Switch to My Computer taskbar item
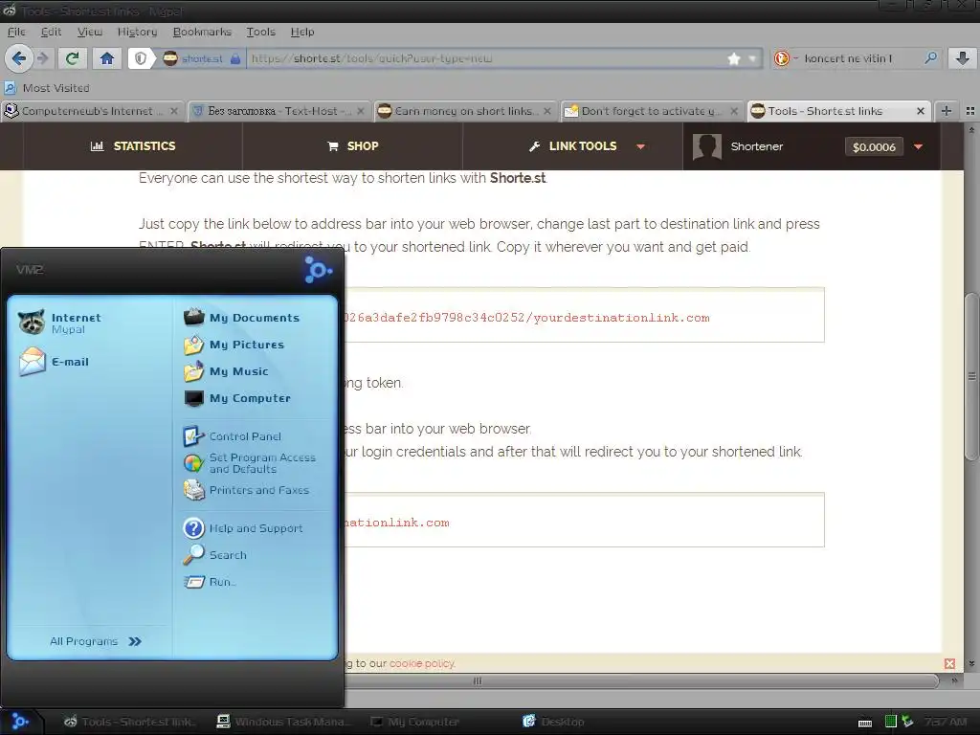The height and width of the screenshot is (735, 980). (x=415, y=722)
